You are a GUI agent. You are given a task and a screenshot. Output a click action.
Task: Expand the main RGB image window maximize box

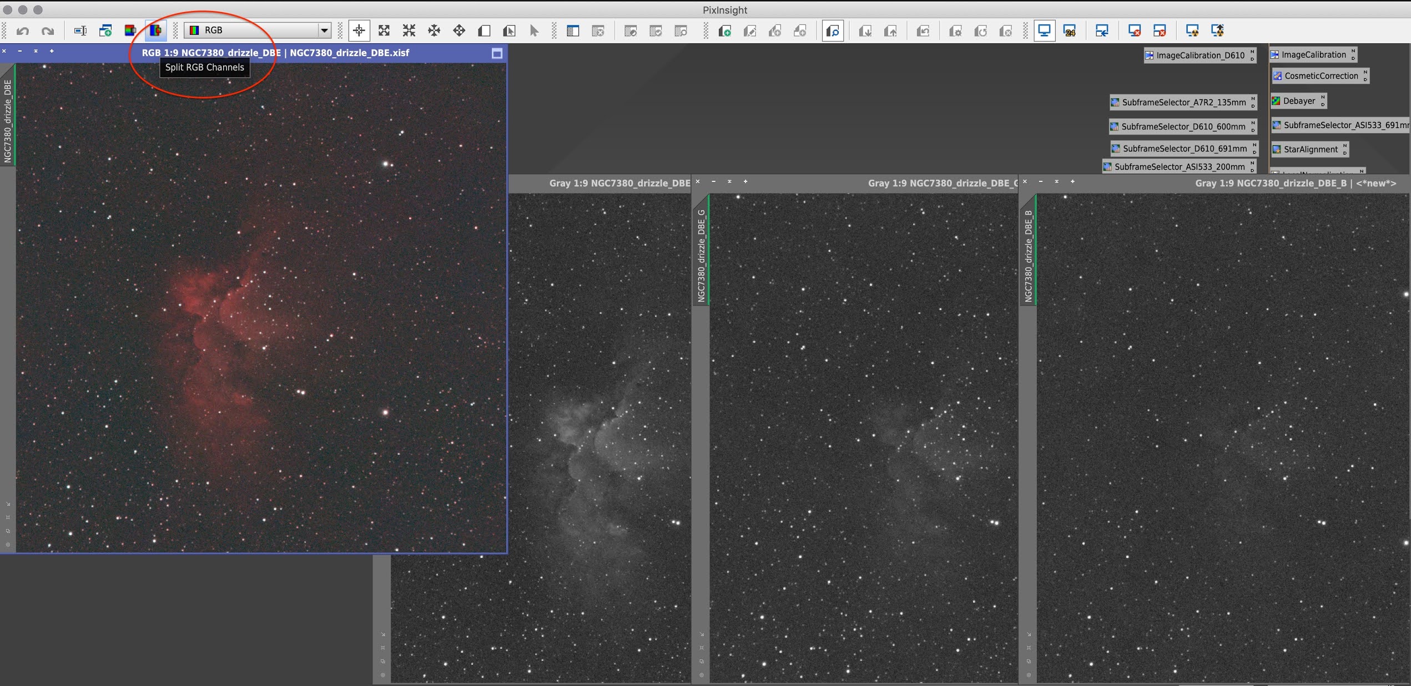click(497, 53)
